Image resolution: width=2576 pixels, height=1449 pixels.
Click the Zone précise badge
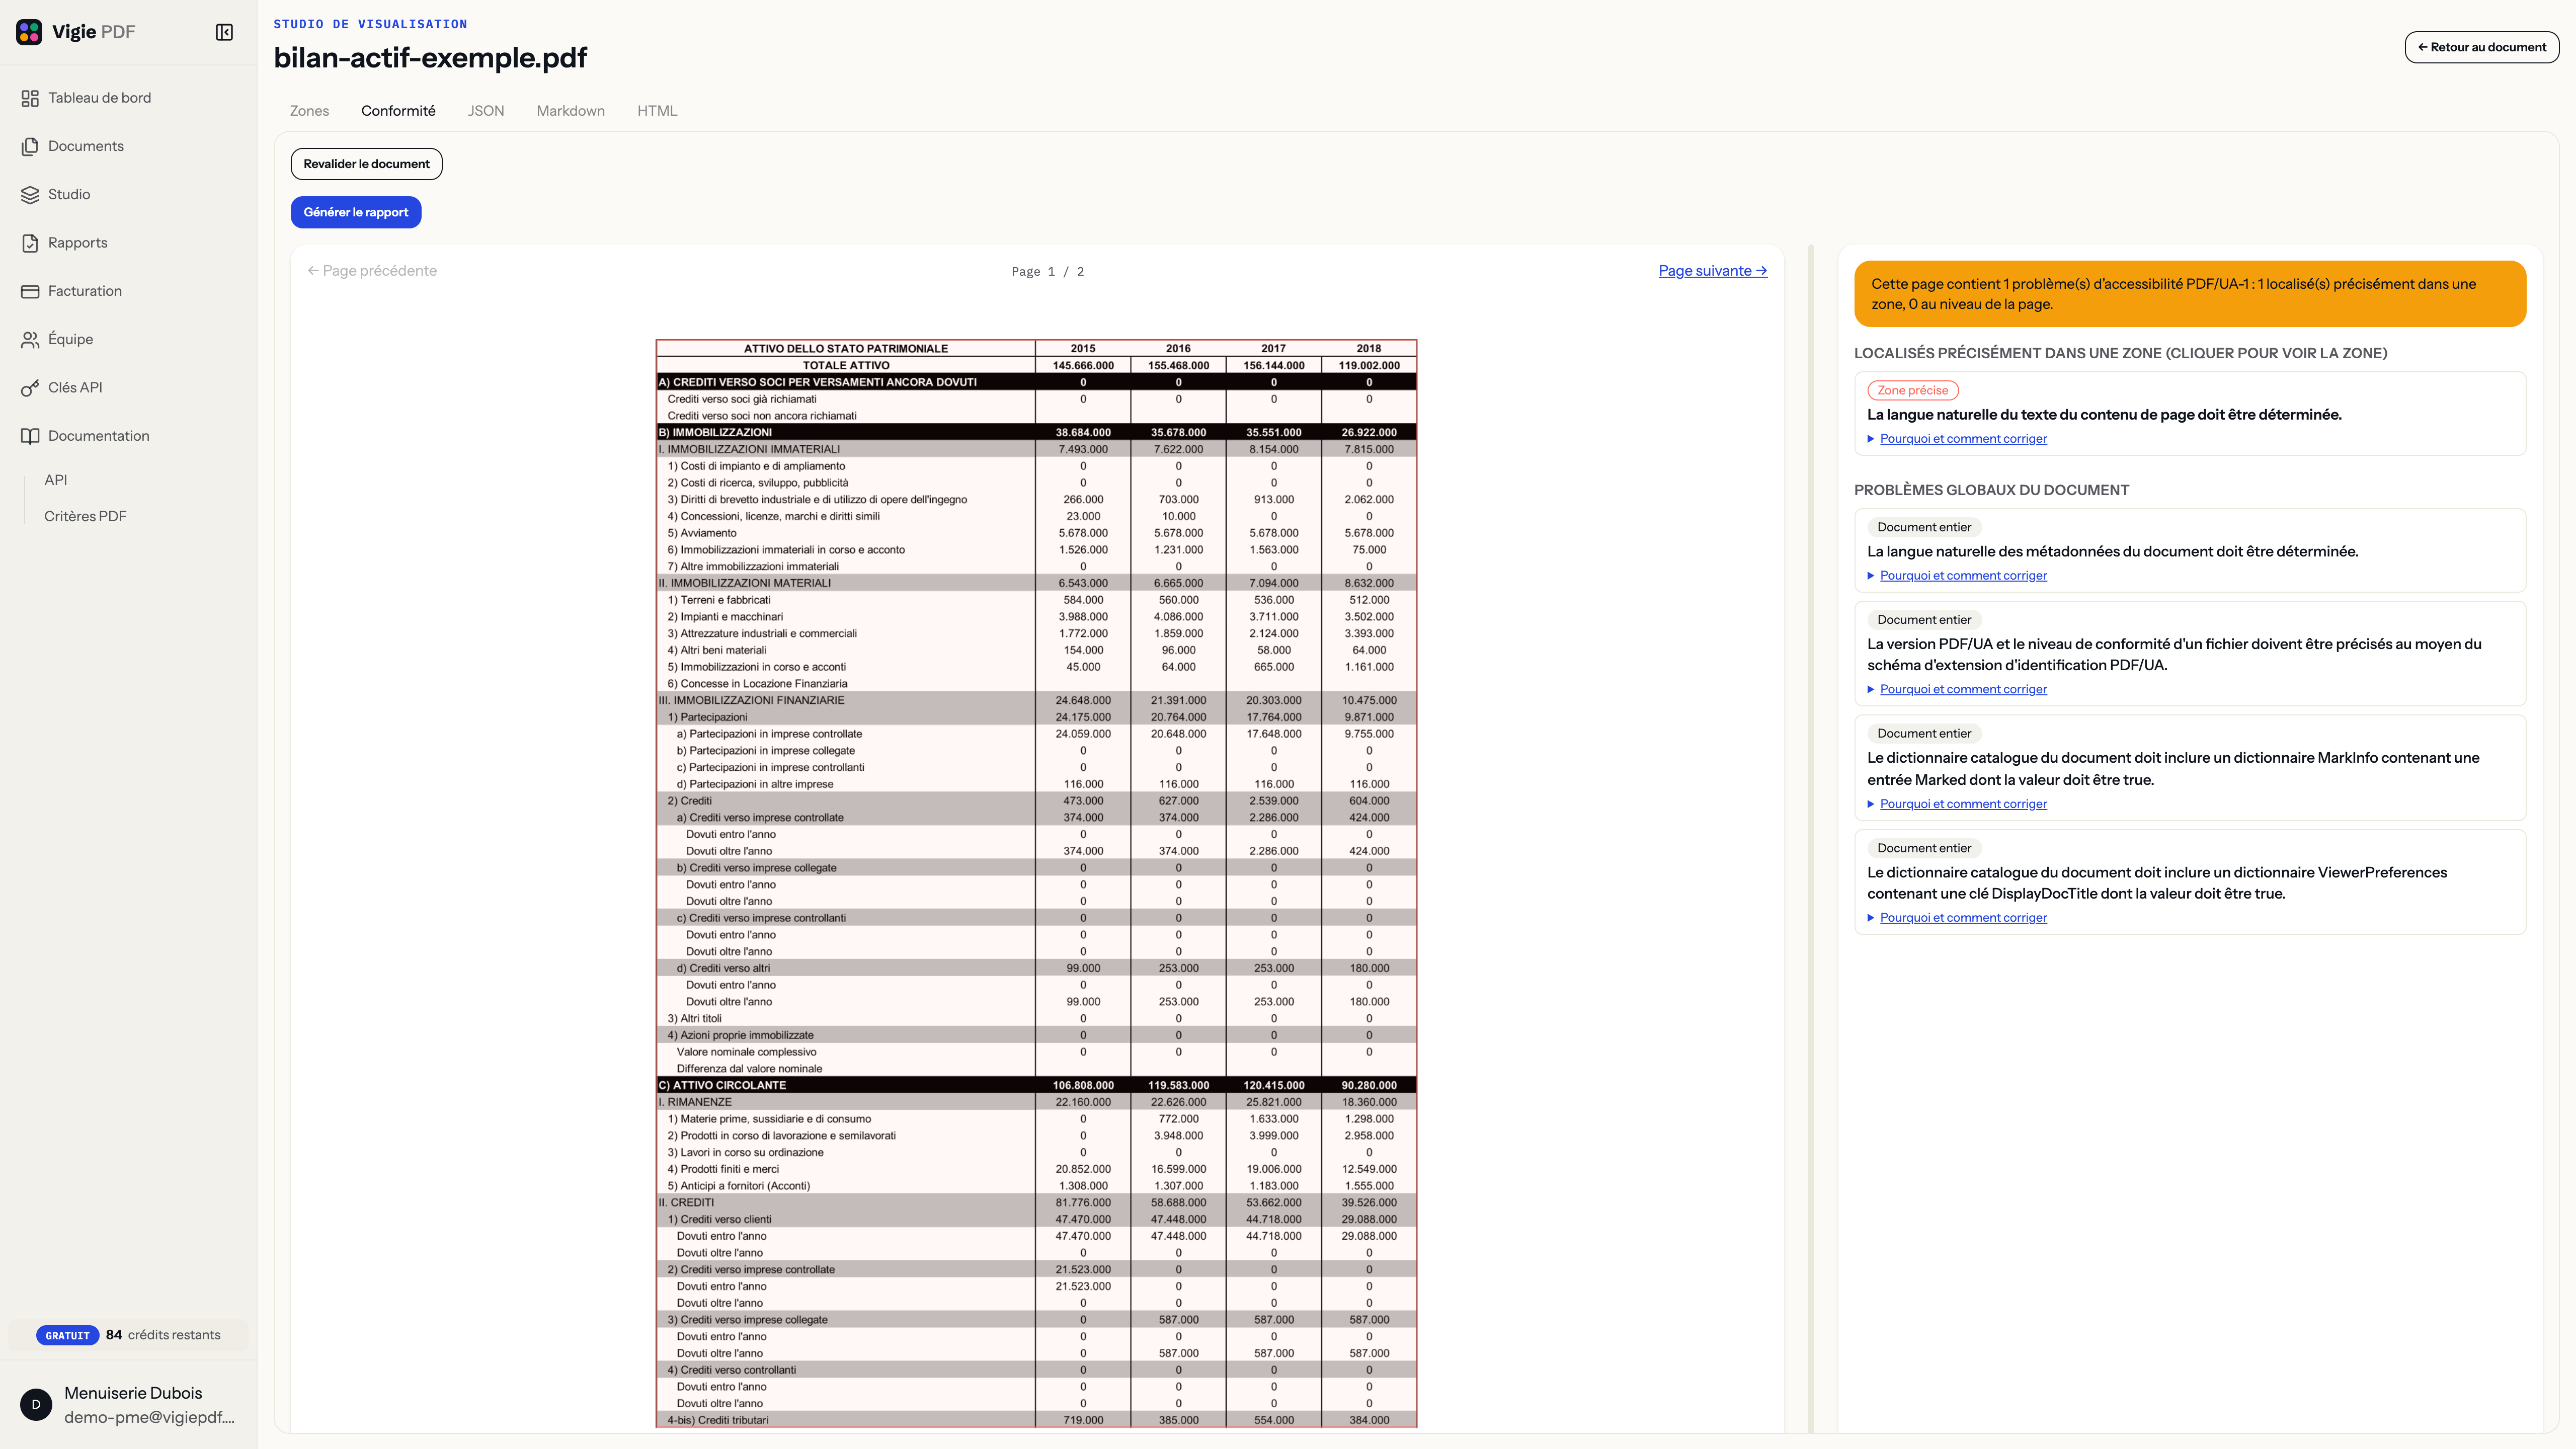coord(1912,391)
